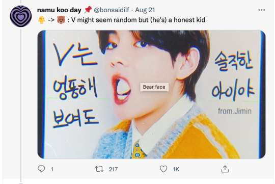This screenshot has width=275, height=184.
Task: Click the 217 retweet count
Action: coord(113,169)
